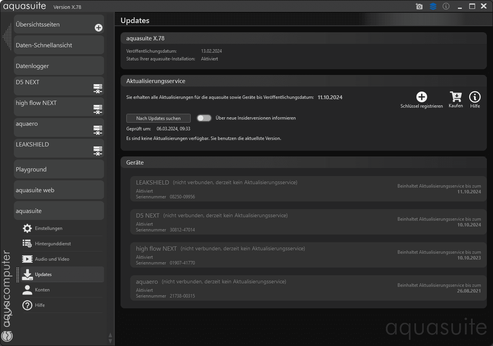Click the Aktualisierungsservice section header
This screenshot has width=493, height=346.
click(304, 81)
